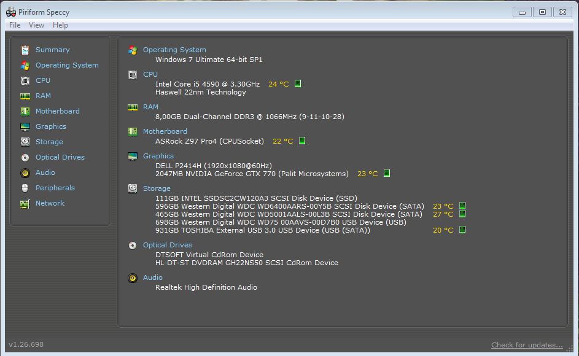Viewport: 579px width, 356px height.
Task: Click the Windows flag icon in summary panel
Action: [133, 50]
